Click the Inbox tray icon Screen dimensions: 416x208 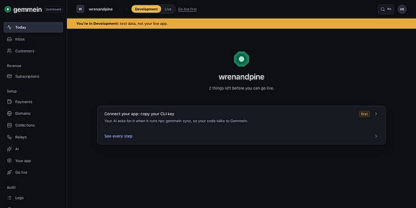click(10, 39)
